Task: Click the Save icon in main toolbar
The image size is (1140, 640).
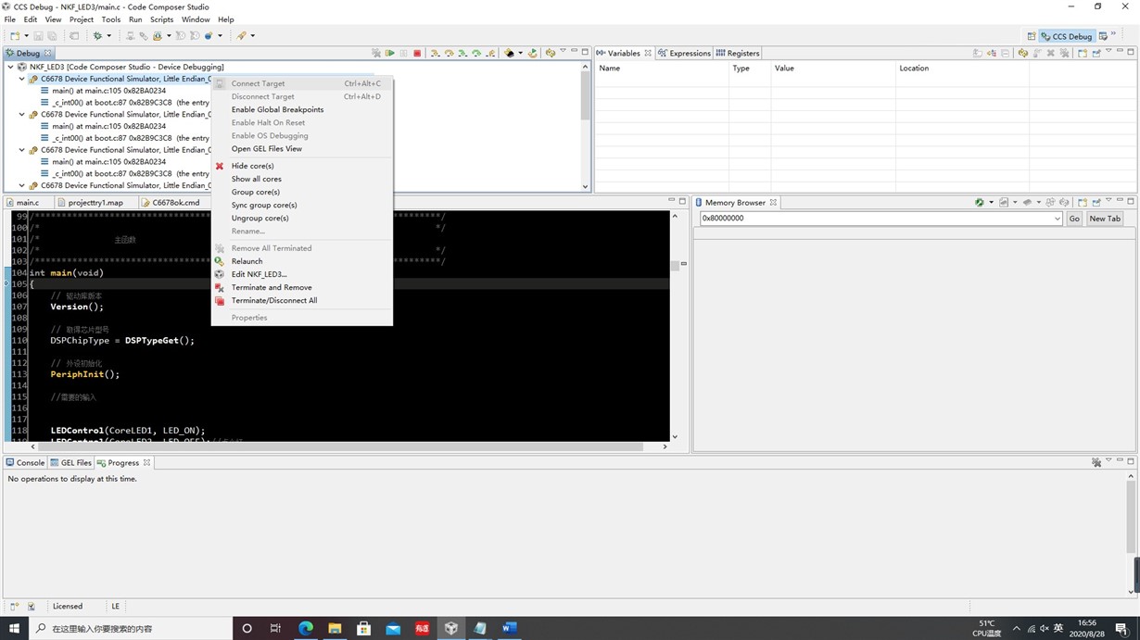Action: [x=40, y=35]
